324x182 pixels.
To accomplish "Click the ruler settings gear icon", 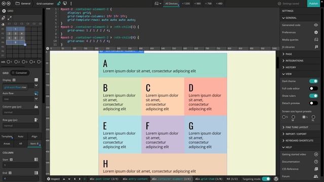I will pos(48,49).
